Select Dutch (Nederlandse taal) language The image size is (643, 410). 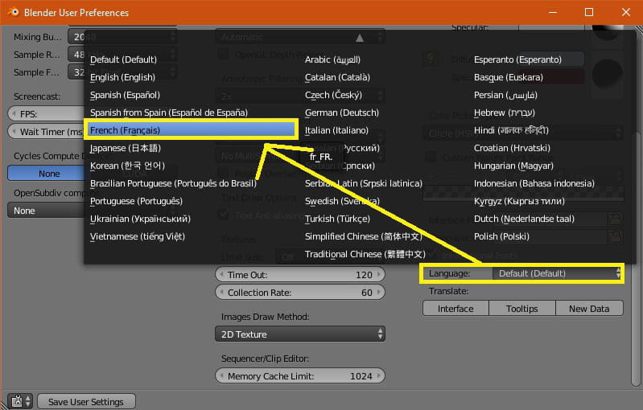point(524,219)
